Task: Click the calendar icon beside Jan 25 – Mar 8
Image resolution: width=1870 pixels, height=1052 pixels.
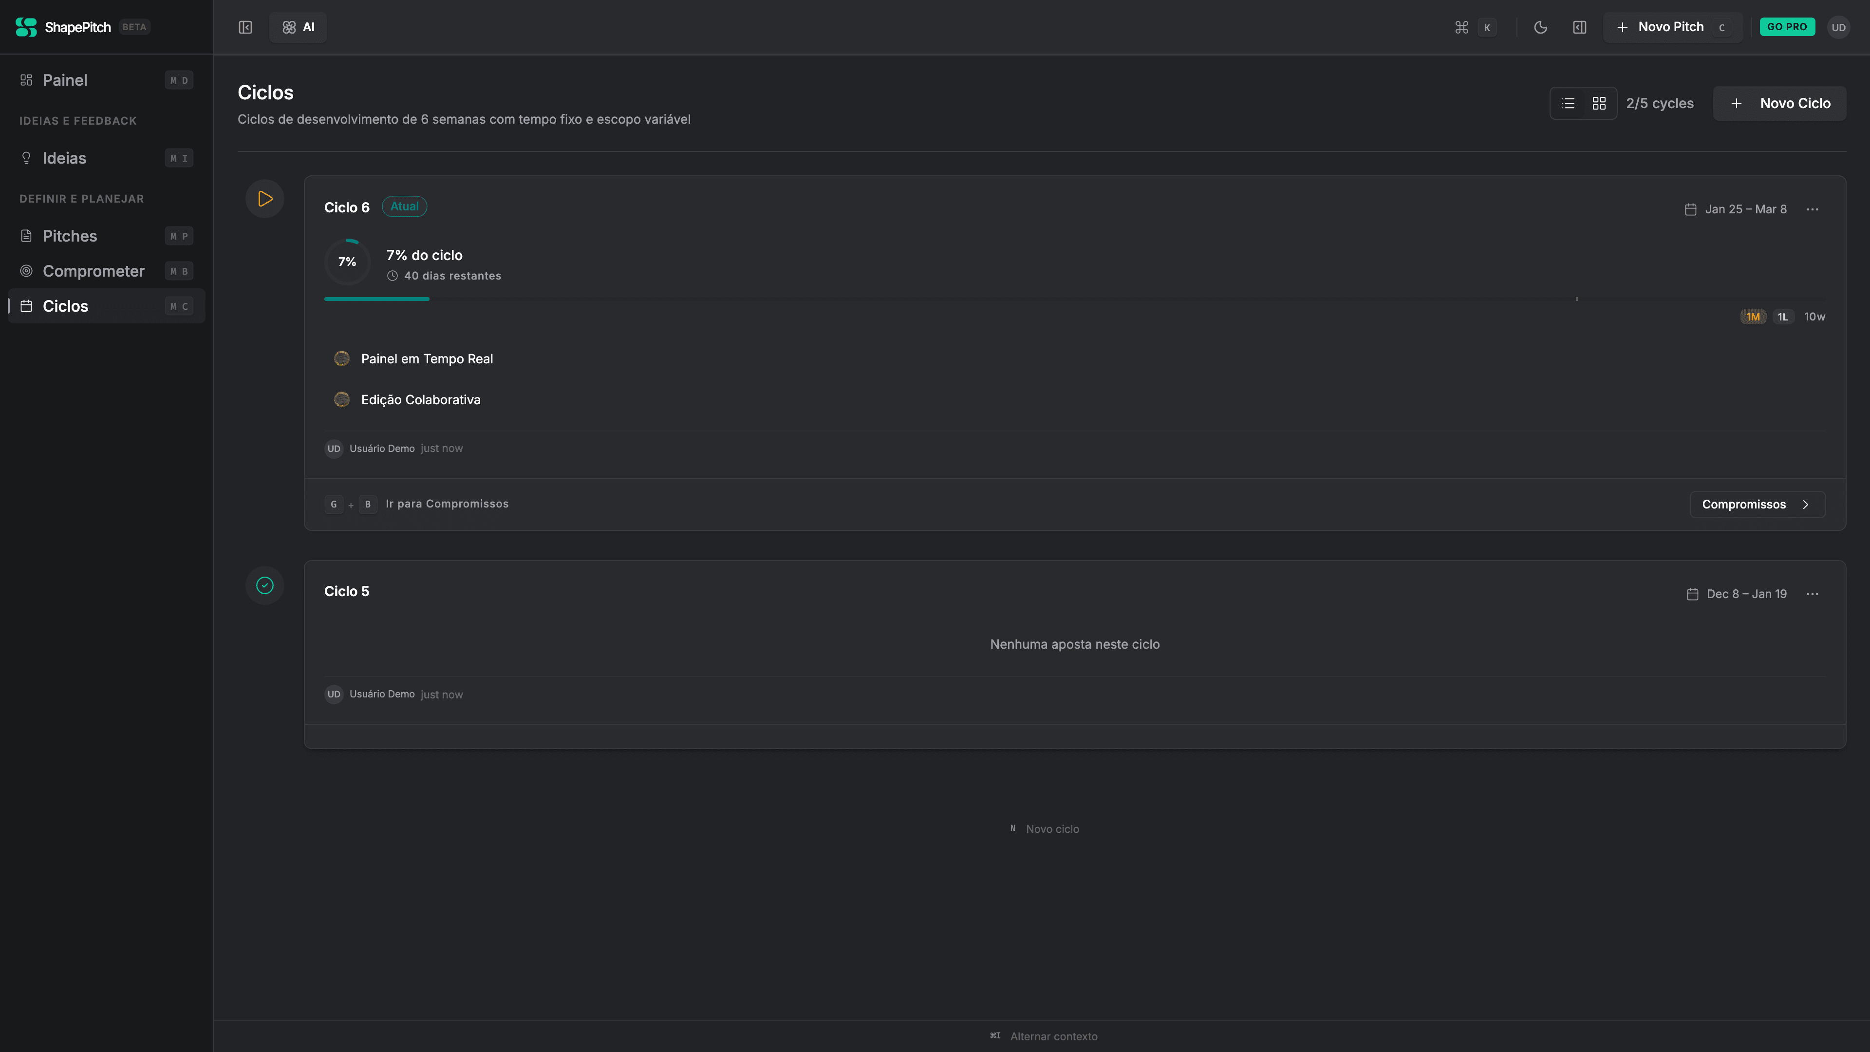Action: click(x=1691, y=209)
